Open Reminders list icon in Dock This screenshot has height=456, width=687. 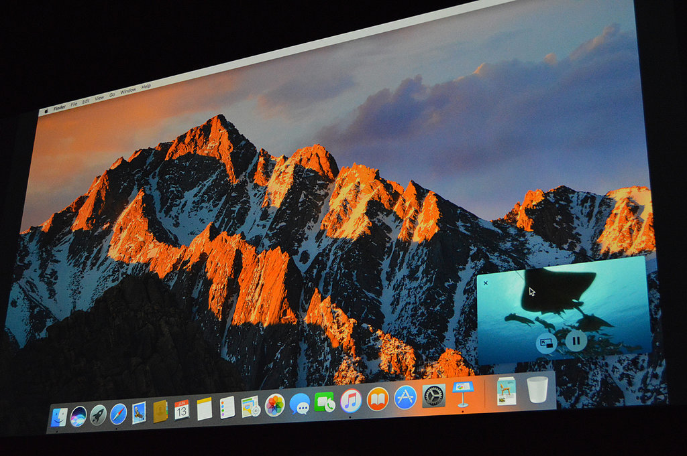(227, 408)
